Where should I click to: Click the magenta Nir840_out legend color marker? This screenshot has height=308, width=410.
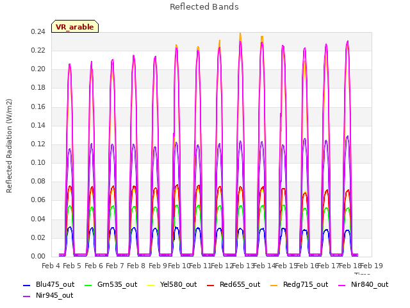click(341, 285)
